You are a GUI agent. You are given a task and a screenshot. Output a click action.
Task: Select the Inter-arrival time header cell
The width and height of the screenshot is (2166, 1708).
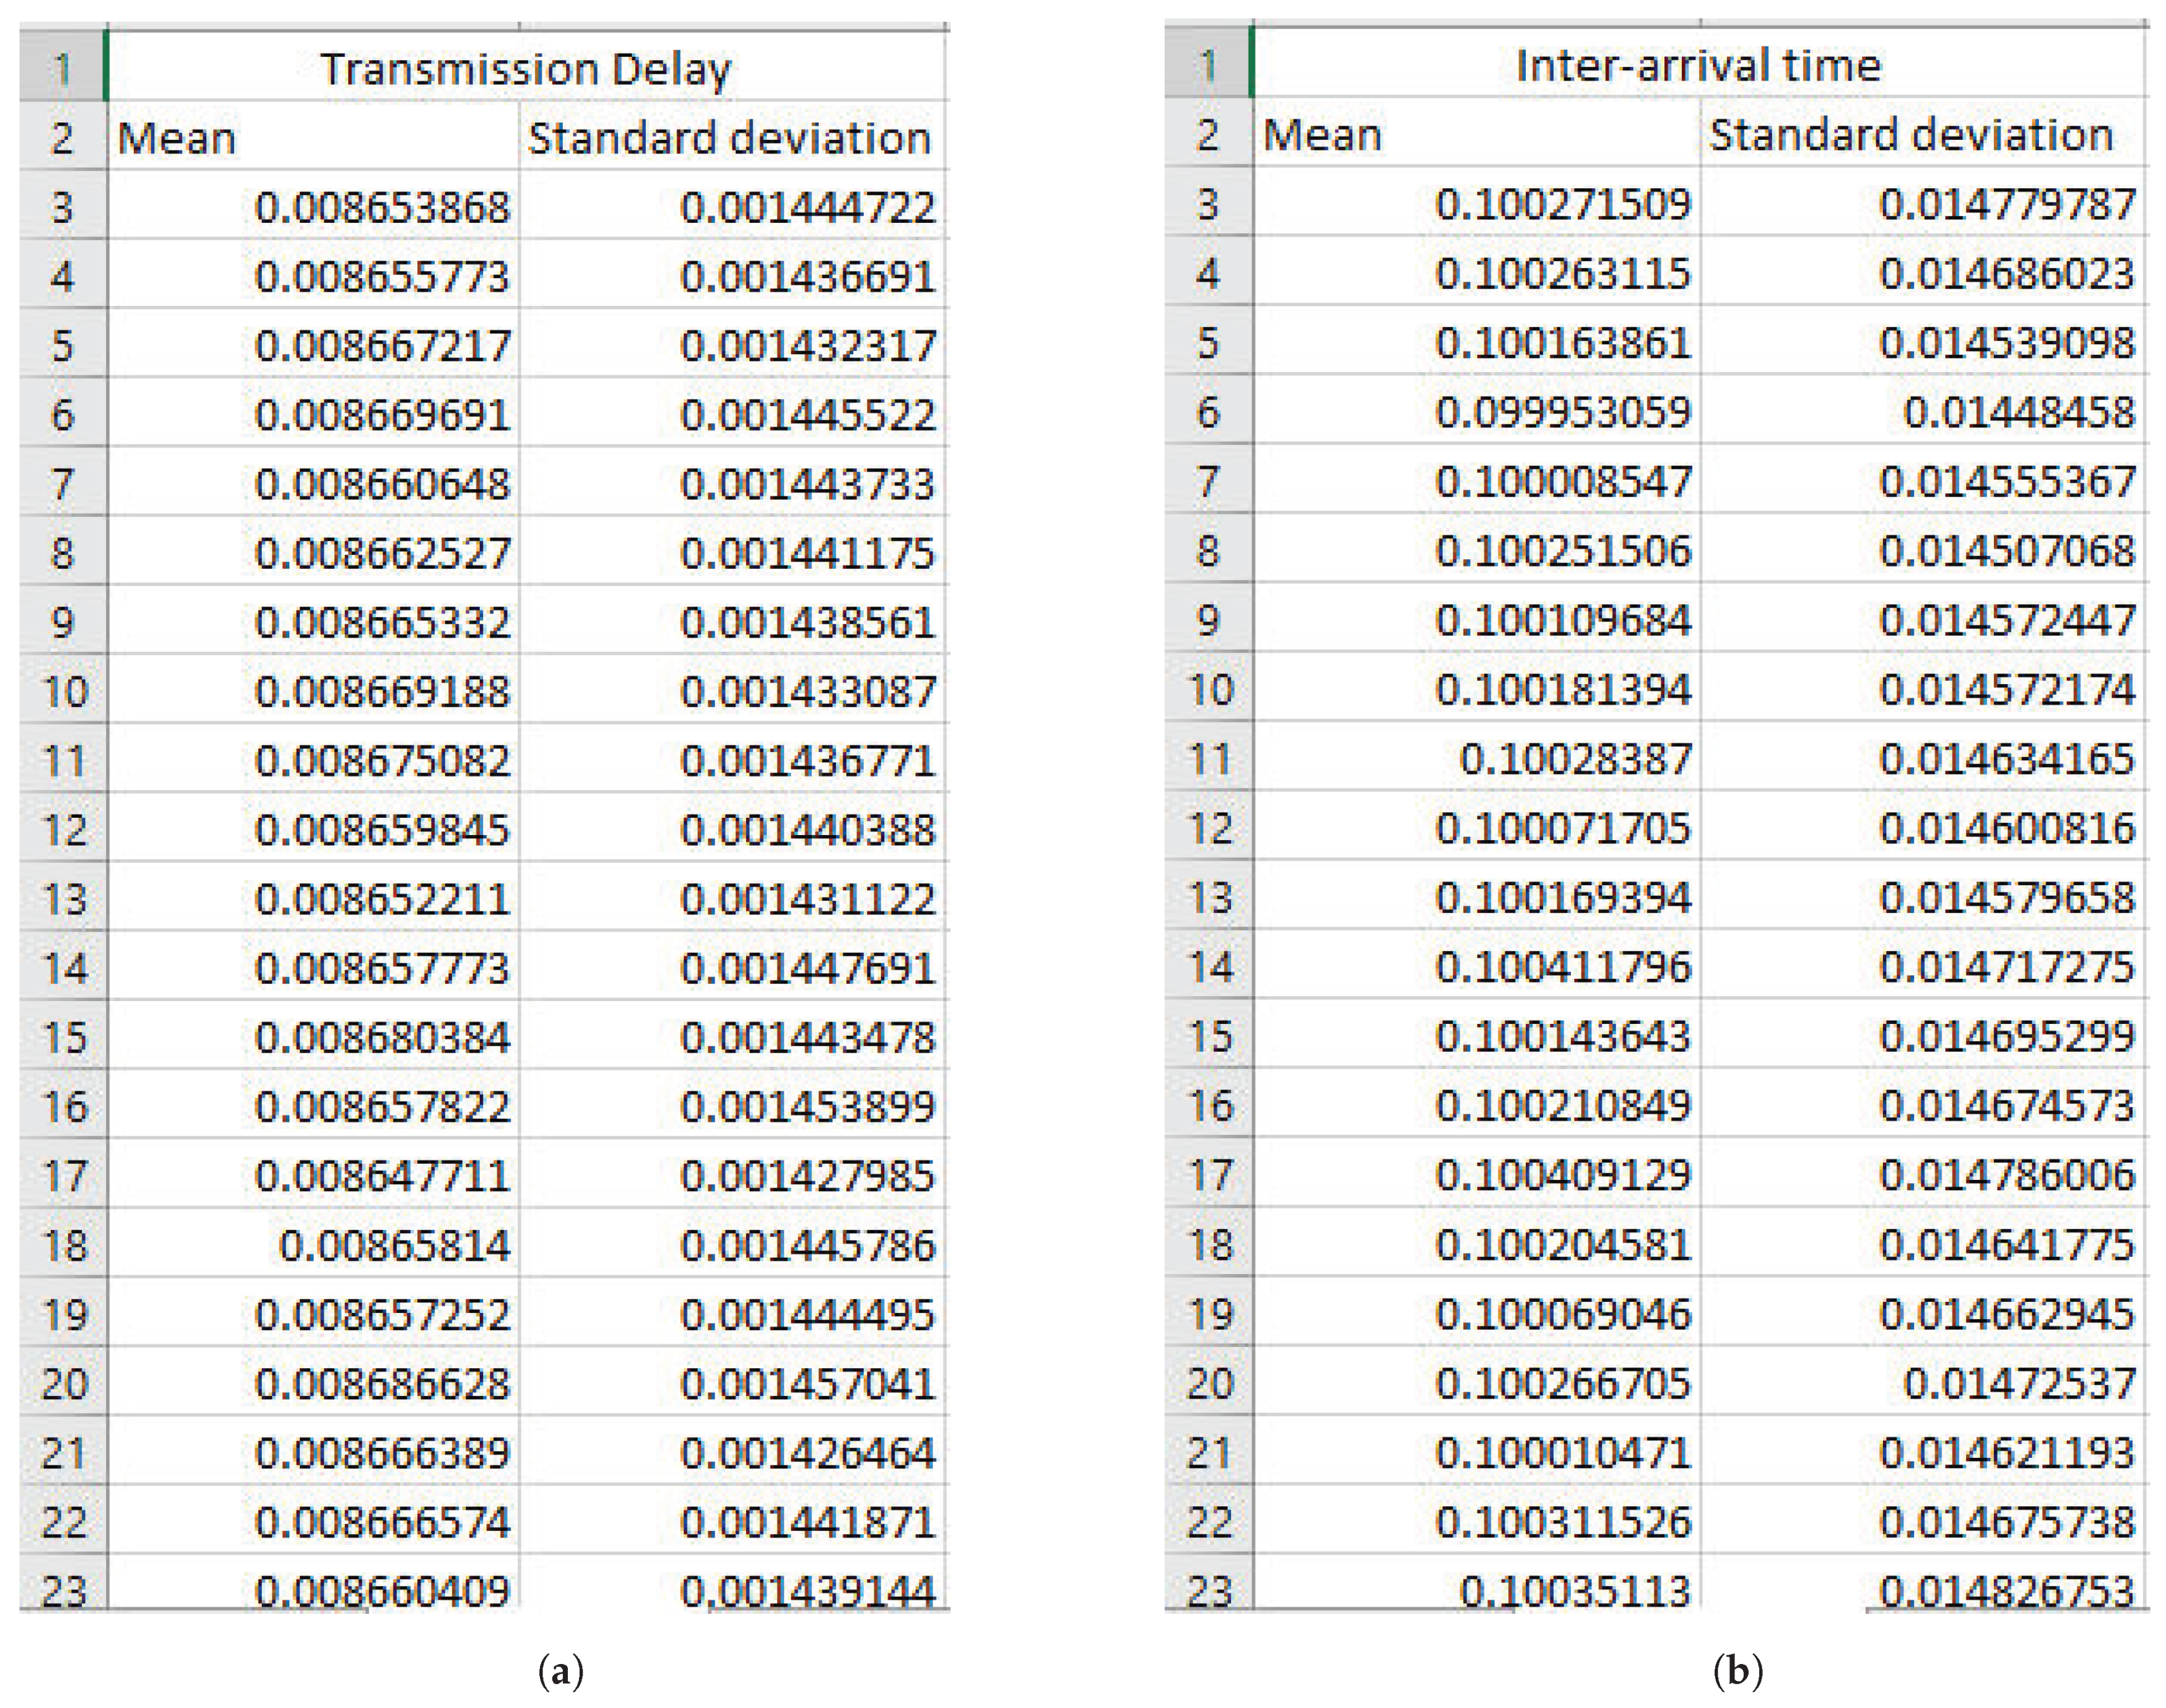[1697, 66]
